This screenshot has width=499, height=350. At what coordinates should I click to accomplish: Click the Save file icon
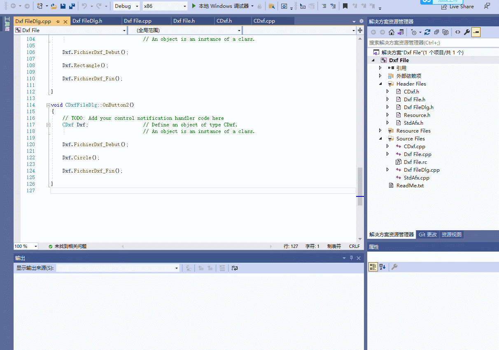tap(63, 6)
